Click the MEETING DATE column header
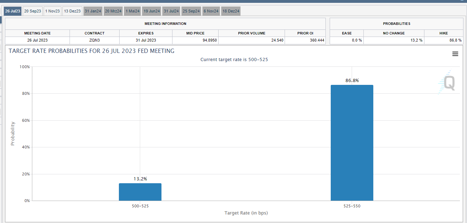The width and height of the screenshot is (467, 223). tap(37, 33)
